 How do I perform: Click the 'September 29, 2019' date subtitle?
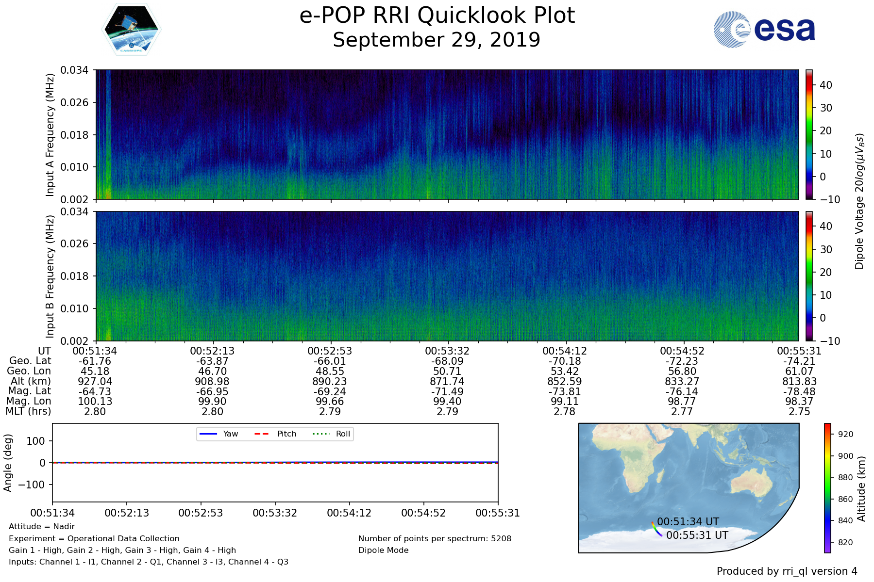coord(437,40)
